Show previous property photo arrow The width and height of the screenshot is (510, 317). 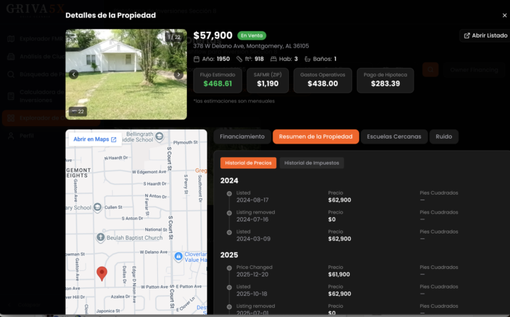(74, 74)
